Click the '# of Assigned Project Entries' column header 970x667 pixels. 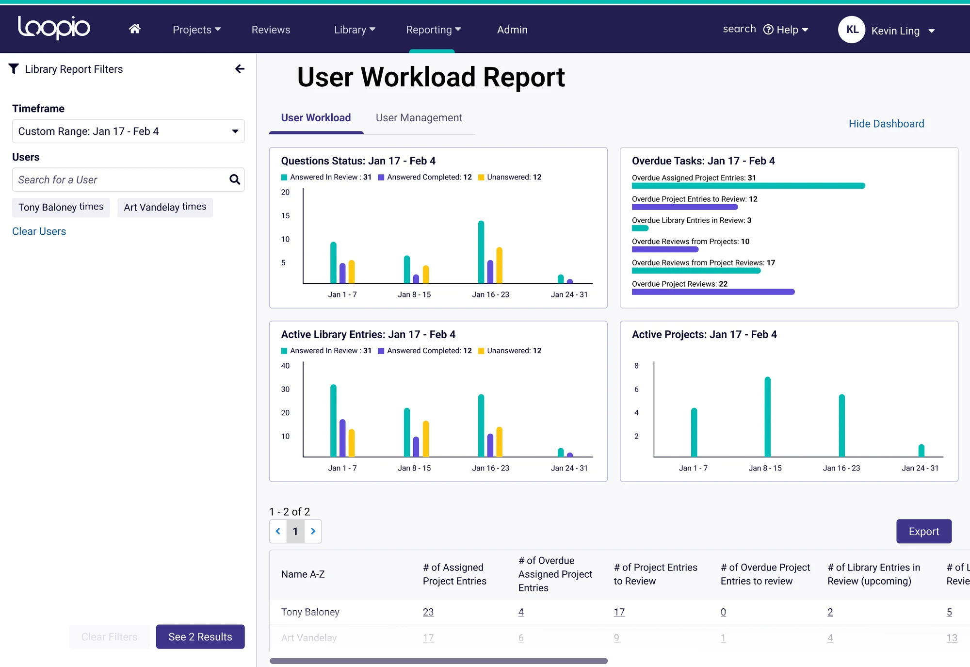pos(454,574)
